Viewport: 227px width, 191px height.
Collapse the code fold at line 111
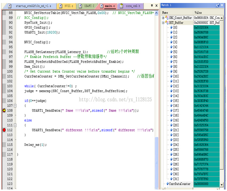[x=15, y=125]
